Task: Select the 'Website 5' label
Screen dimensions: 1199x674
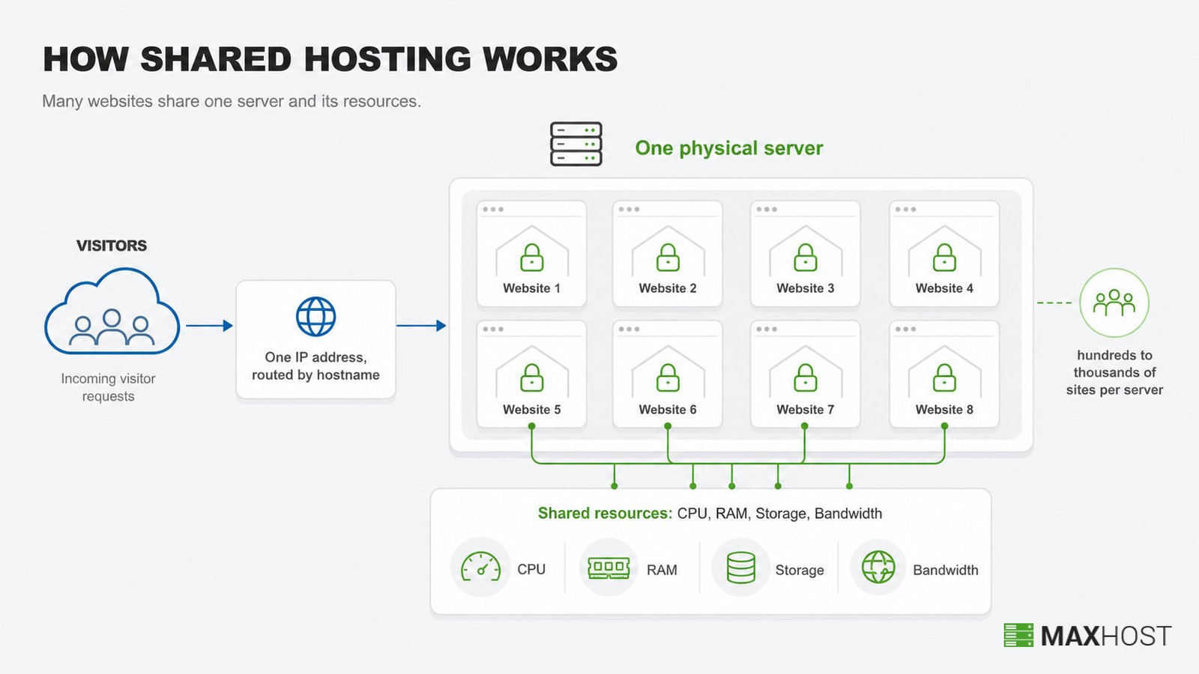Action: click(x=531, y=410)
